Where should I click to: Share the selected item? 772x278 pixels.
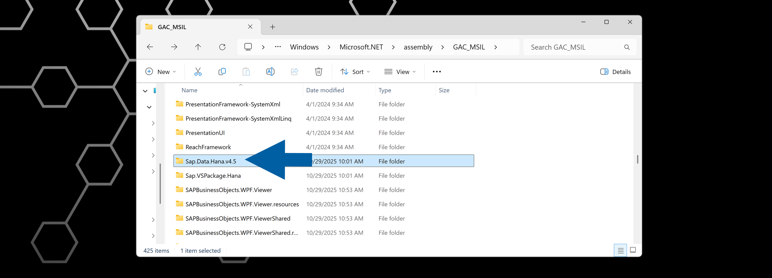(x=294, y=71)
